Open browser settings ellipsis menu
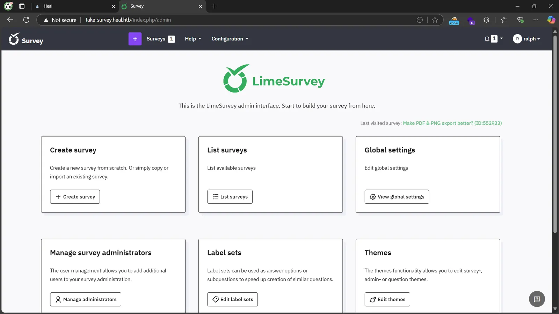Screen dimensions: 559x314 click(x=536, y=20)
